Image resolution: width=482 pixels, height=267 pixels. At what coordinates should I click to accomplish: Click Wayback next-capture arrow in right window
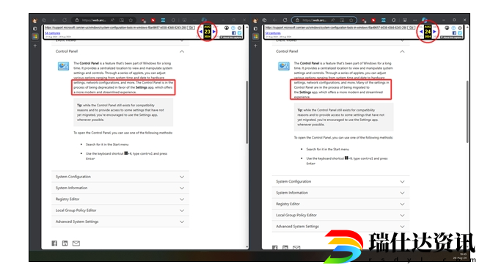tap(434, 32)
